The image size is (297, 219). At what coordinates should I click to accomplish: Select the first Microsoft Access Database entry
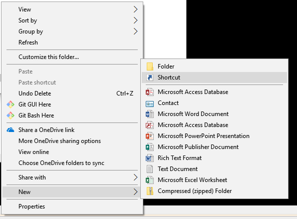[x=215, y=92]
